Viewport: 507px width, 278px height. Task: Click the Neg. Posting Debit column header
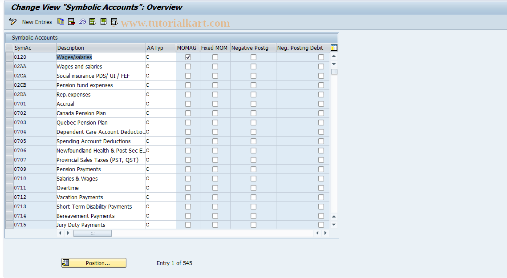pos(303,48)
